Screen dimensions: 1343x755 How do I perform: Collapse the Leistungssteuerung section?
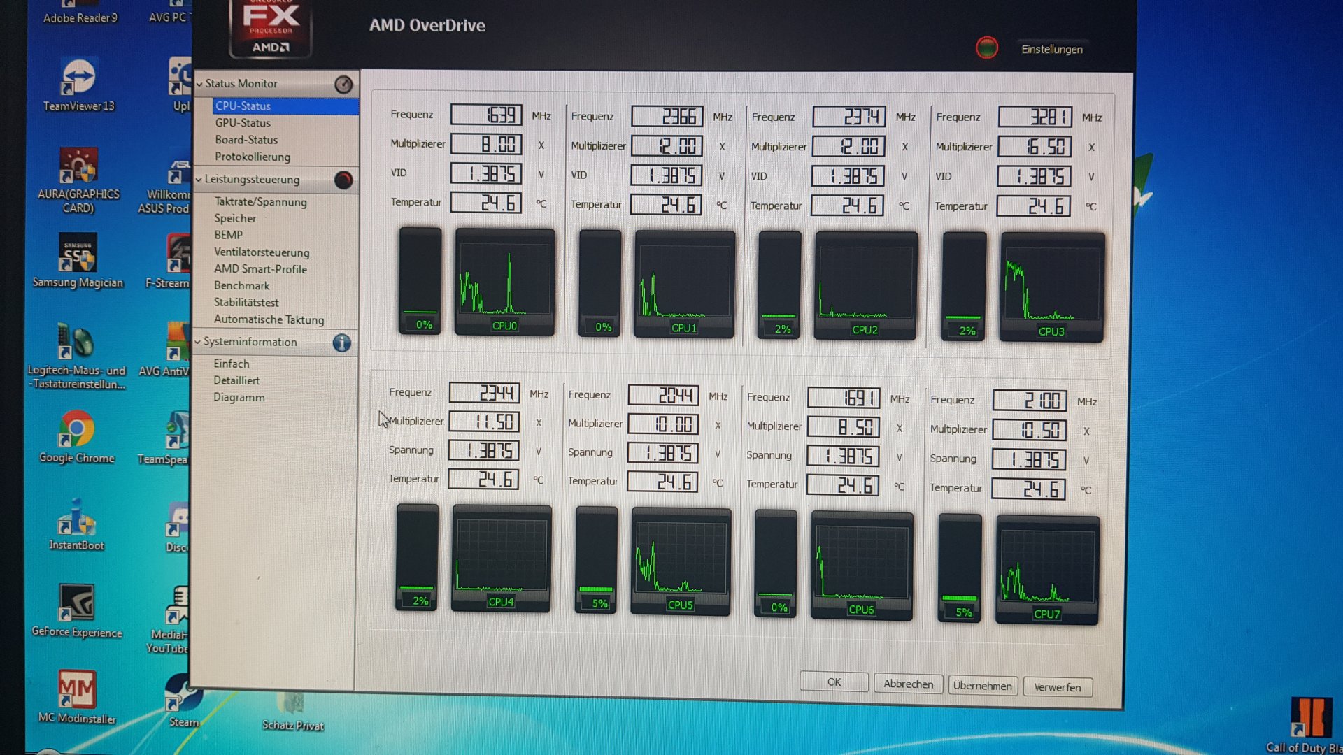pyautogui.click(x=199, y=180)
